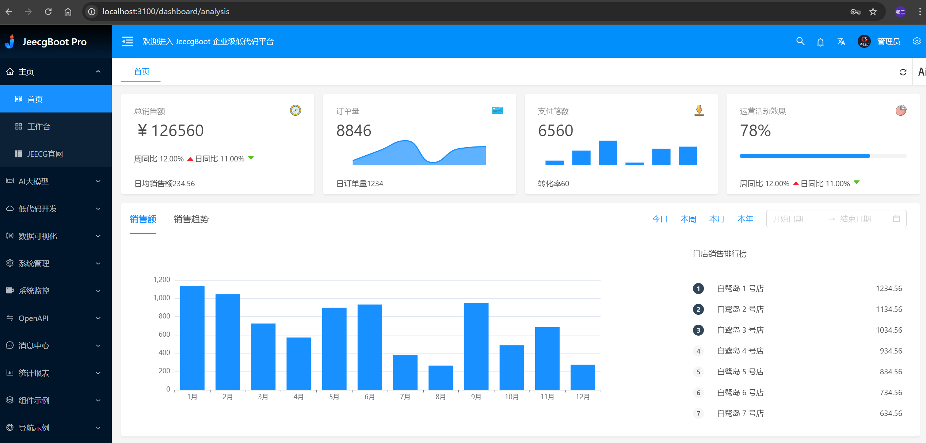Switch to the 销售额 tab
Viewport: 926px width, 443px height.
click(x=143, y=219)
